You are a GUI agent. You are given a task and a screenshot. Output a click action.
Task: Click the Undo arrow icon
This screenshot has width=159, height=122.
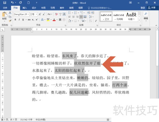[x=12, y=3]
